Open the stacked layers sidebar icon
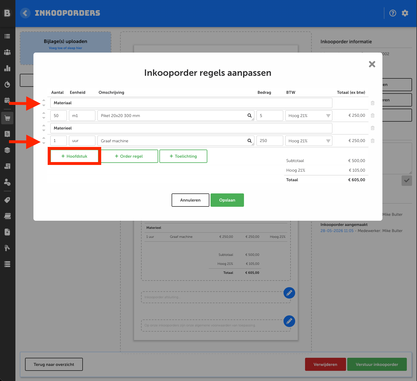This screenshot has height=381, width=417. (x=7, y=150)
